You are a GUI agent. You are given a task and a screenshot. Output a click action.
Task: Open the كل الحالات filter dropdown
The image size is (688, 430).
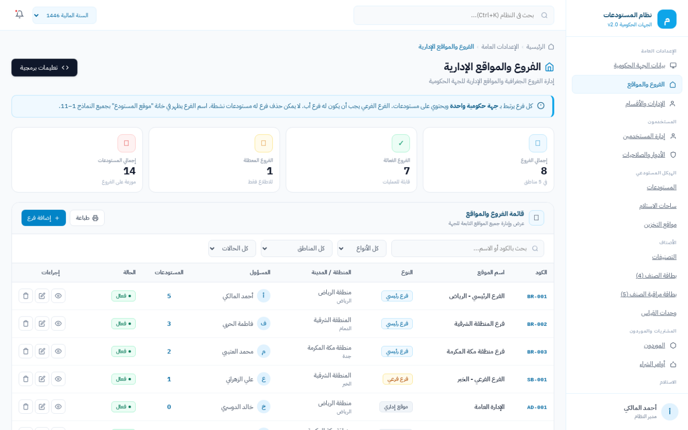point(232,248)
